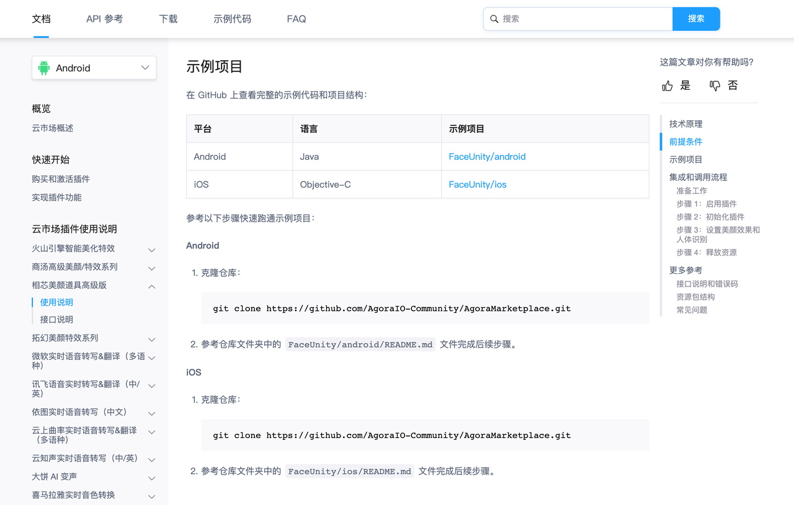The height and width of the screenshot is (505, 794).
Task: Jump to 常见问题 in outline
Action: pyautogui.click(x=692, y=310)
